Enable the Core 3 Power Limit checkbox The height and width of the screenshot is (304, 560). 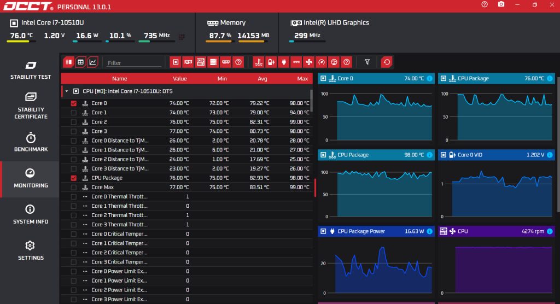coord(74,300)
